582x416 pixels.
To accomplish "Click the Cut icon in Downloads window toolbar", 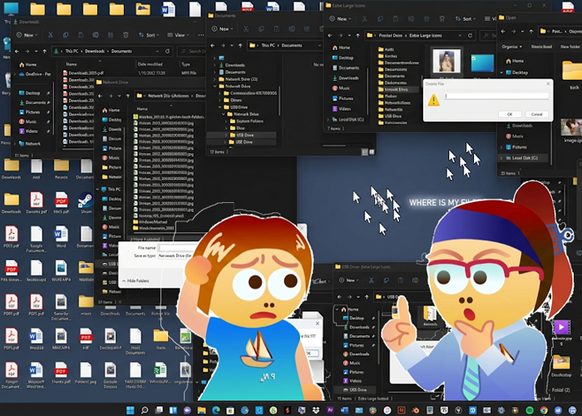I will [52, 36].
